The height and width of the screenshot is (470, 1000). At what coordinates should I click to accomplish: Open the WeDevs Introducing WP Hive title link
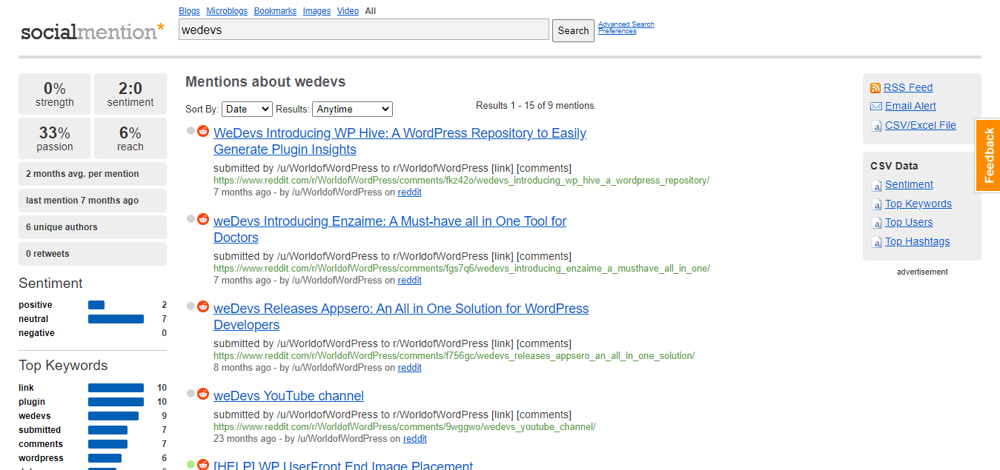[x=400, y=141]
